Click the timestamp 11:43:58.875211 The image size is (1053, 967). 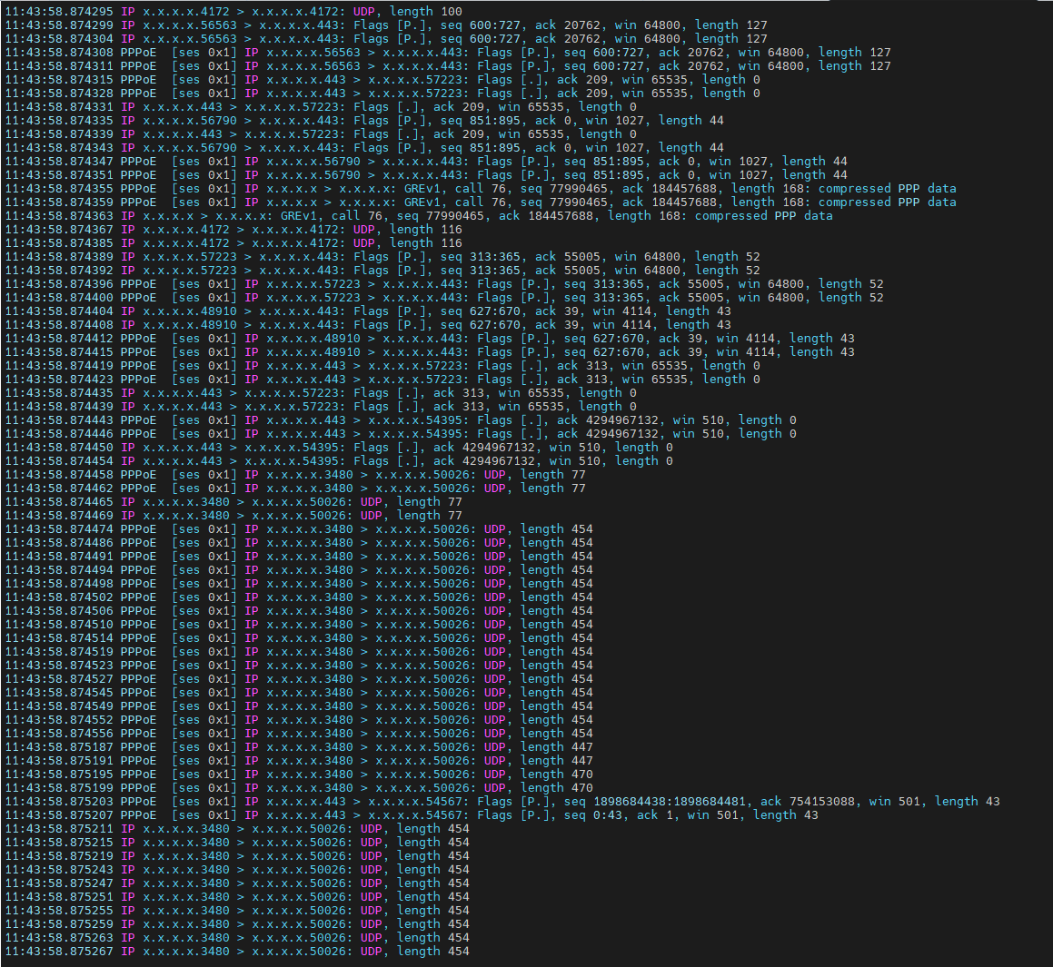(x=59, y=829)
